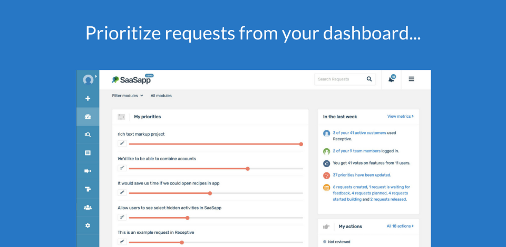Open '4 requests planned' link
Screen dimensions: 506x247
(369, 193)
